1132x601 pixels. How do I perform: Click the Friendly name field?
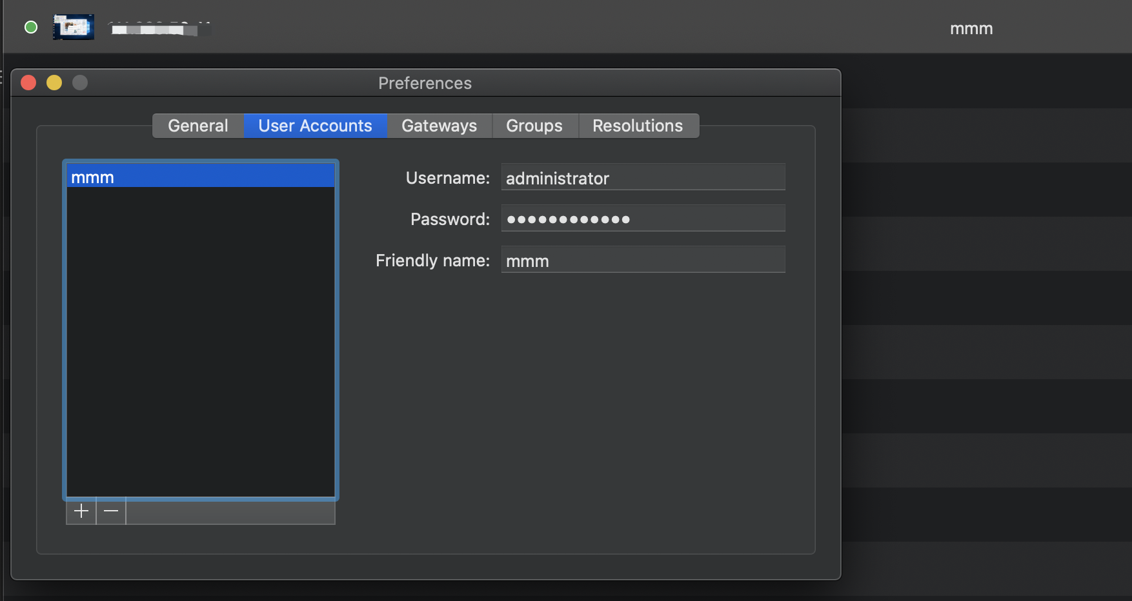643,260
